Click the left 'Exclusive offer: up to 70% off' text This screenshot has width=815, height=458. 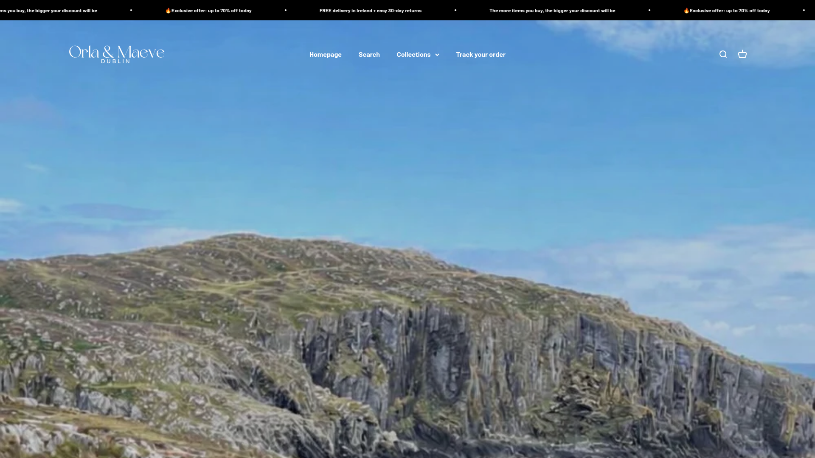pyautogui.click(x=208, y=11)
